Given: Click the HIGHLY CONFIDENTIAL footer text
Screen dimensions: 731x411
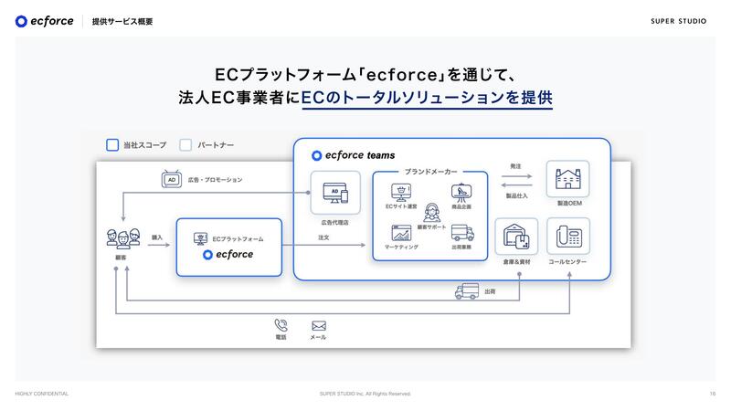Looking at the screenshot, I should (41, 394).
